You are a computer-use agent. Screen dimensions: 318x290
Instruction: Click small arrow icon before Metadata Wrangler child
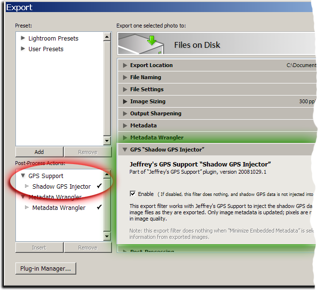(x=27, y=207)
